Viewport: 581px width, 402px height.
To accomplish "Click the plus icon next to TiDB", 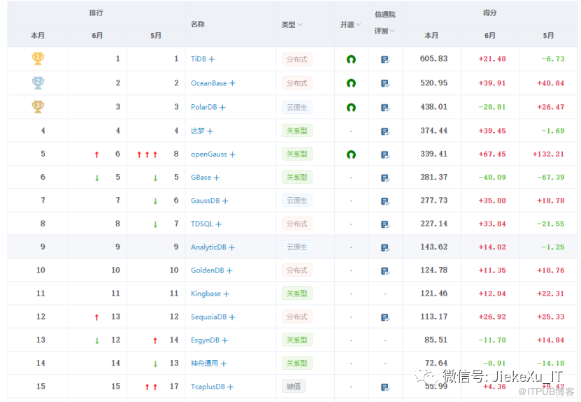I will click(x=212, y=59).
